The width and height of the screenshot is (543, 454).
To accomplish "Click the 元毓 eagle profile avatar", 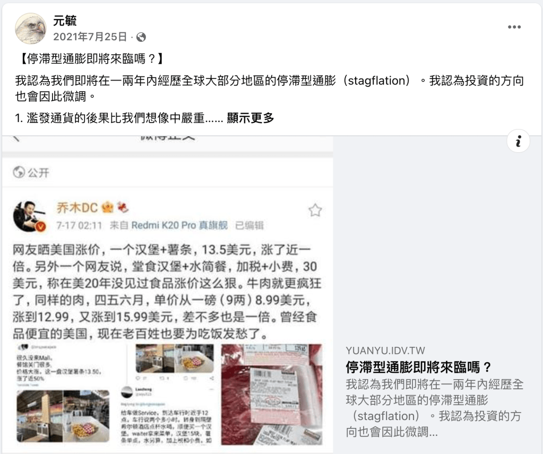I will (31, 29).
